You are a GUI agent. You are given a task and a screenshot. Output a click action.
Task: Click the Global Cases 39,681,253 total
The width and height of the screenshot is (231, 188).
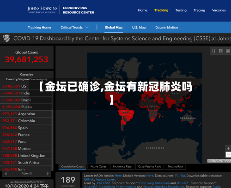[x=26, y=59]
